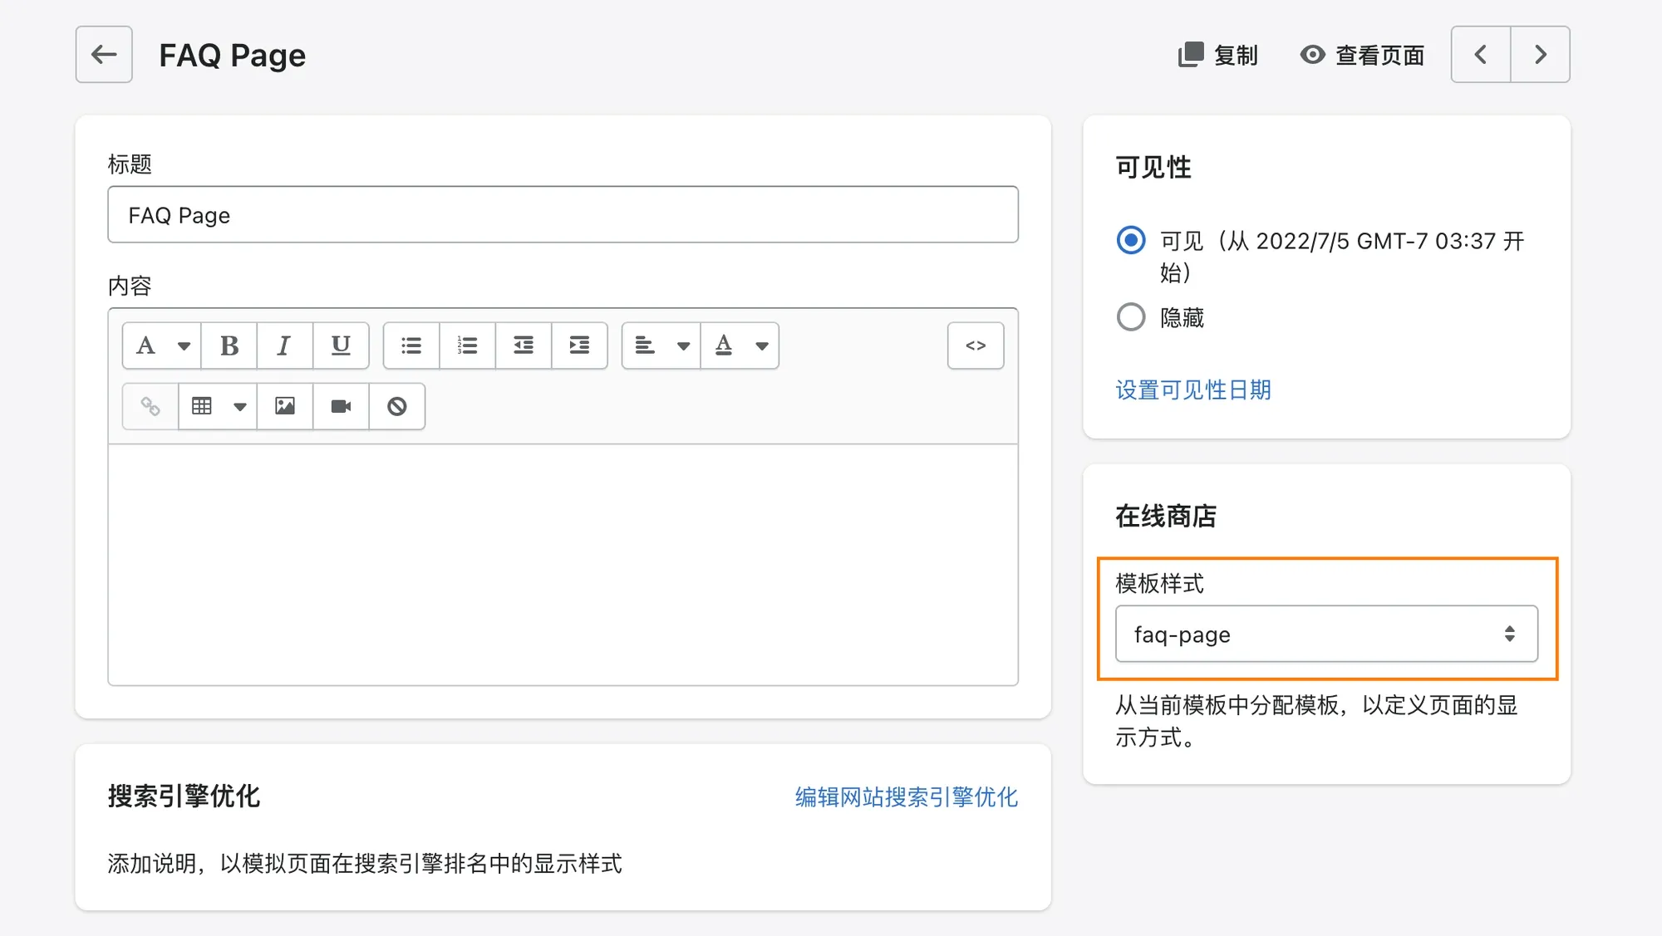Click the insert image icon
The width and height of the screenshot is (1662, 936).
point(285,405)
